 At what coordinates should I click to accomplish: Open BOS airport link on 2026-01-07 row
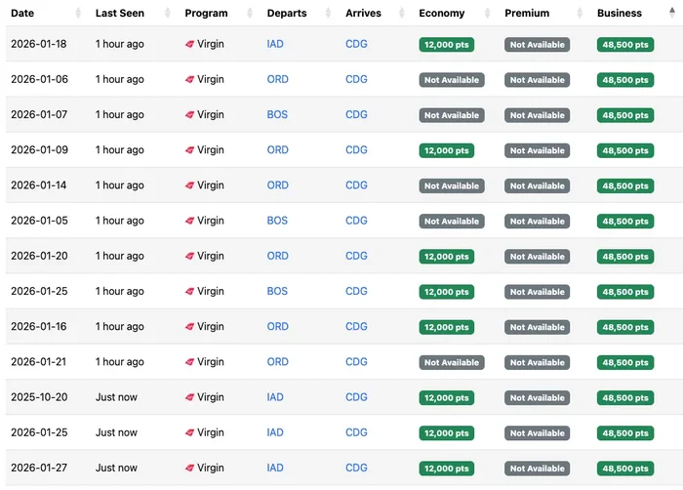point(277,114)
